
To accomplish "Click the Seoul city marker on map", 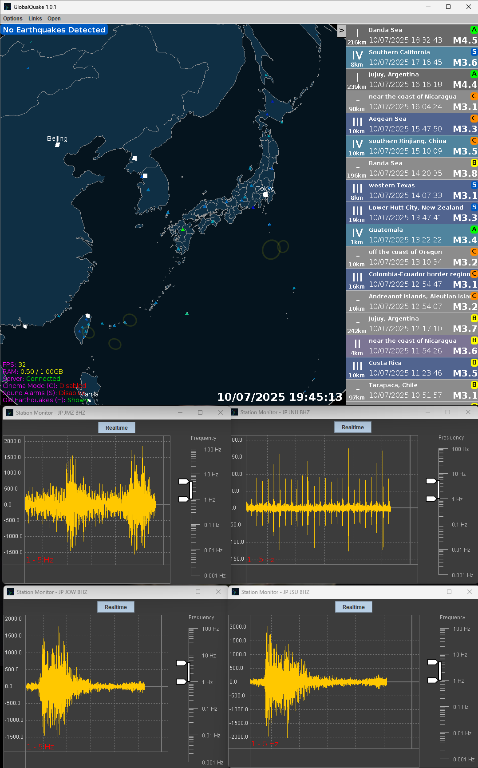I will (145, 176).
